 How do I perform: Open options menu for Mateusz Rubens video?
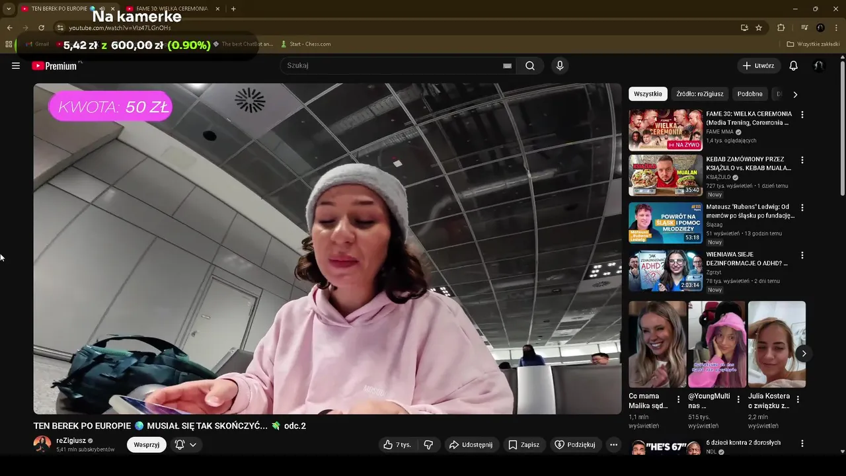(x=802, y=208)
